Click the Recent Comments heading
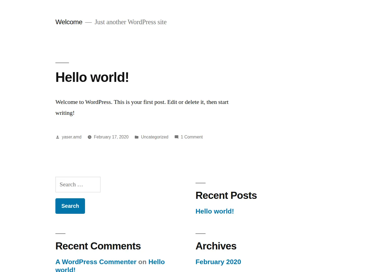The height and width of the screenshot is (272, 391). (98, 246)
